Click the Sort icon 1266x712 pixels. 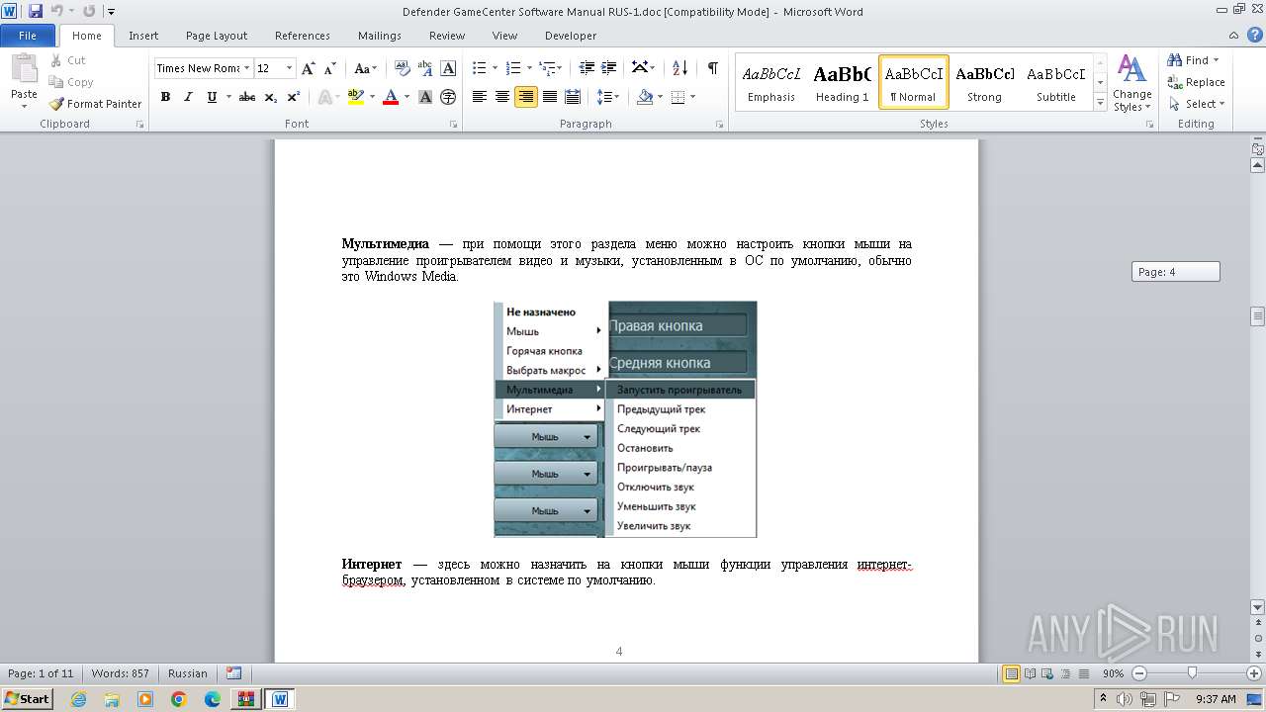679,68
